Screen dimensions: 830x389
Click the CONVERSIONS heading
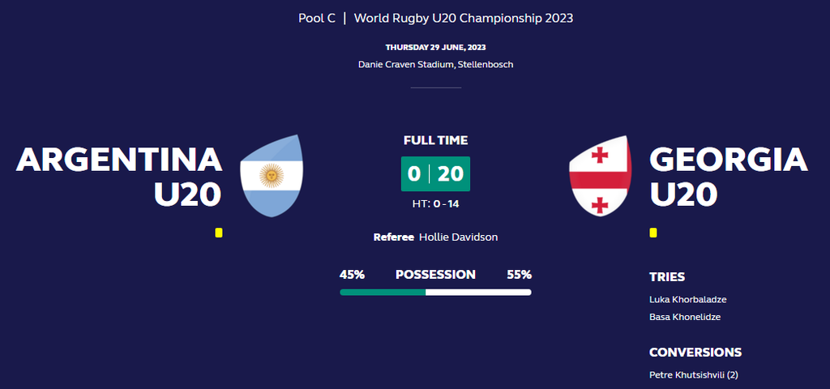point(695,353)
